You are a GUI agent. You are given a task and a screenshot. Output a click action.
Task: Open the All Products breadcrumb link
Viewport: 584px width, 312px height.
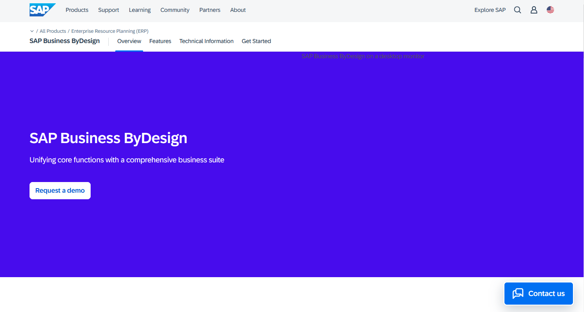click(52, 31)
